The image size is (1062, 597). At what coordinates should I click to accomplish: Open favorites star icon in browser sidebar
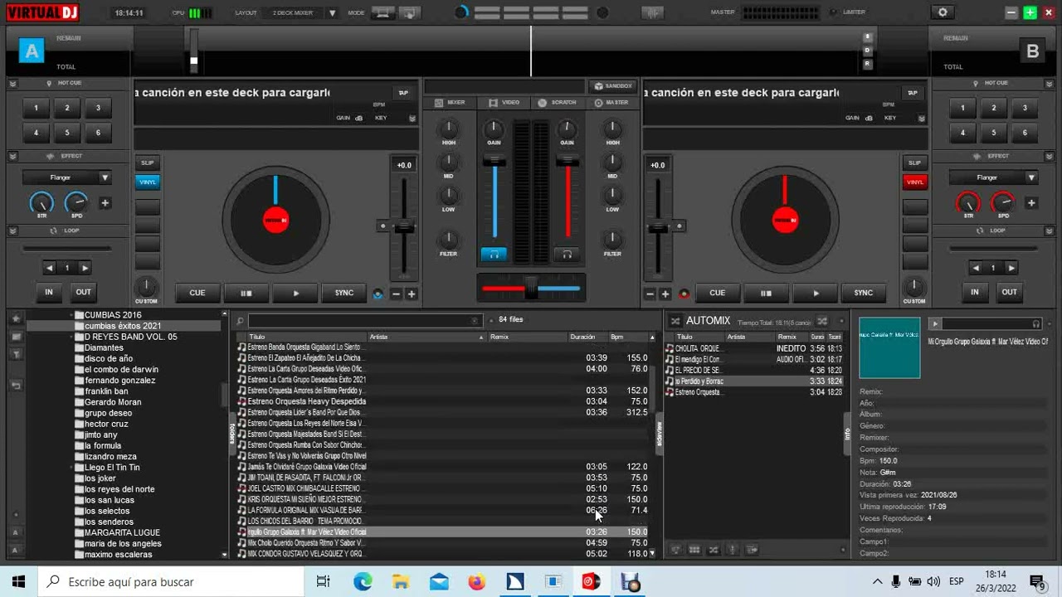pyautogui.click(x=16, y=320)
